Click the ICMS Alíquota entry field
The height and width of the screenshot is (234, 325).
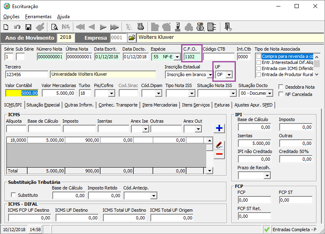[x=16, y=129]
